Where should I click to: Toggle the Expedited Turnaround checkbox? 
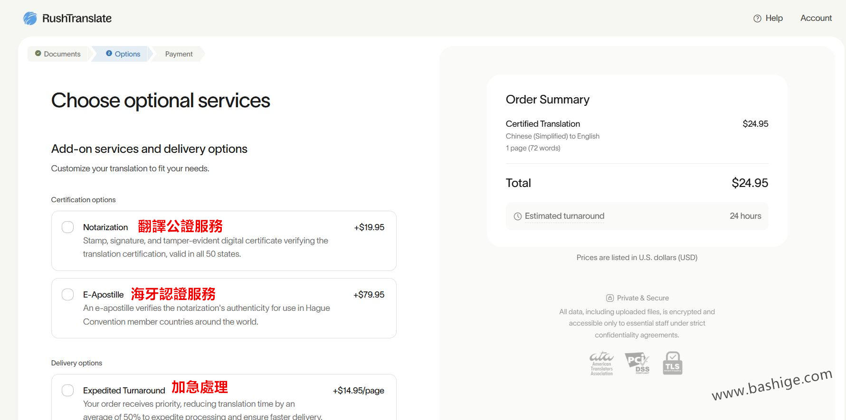pyautogui.click(x=68, y=391)
